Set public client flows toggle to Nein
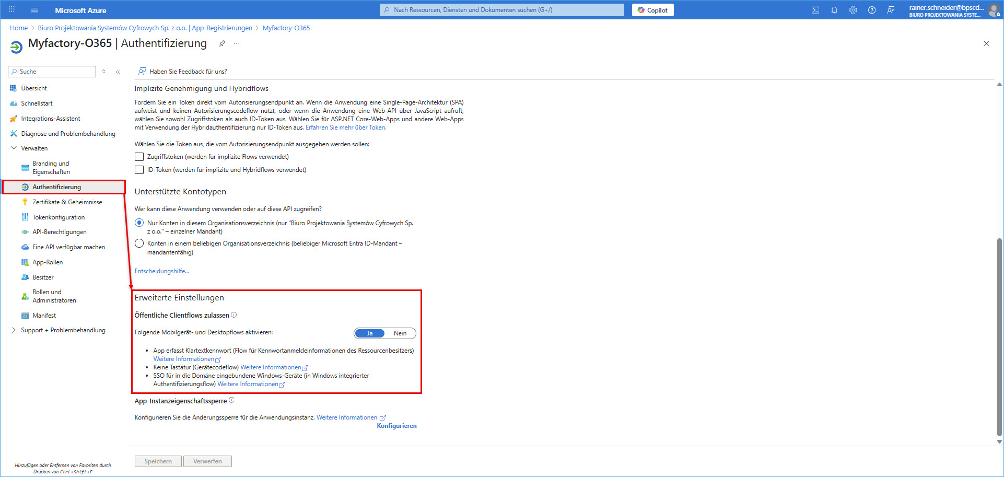1004x477 pixels. coord(400,333)
